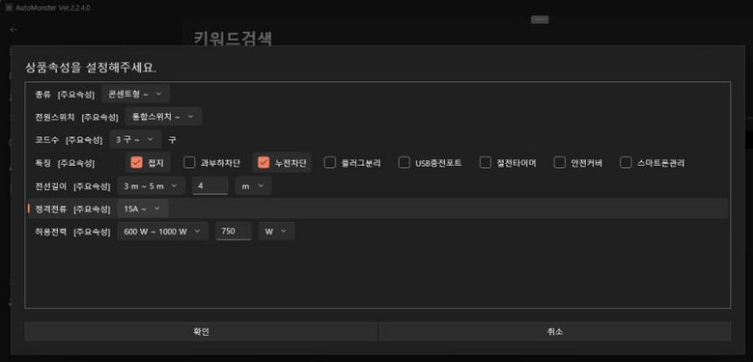Click the 키워드검색 heading behind the dialog
This screenshot has width=753, height=362.
coord(233,39)
